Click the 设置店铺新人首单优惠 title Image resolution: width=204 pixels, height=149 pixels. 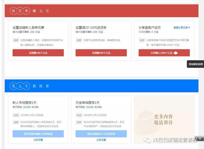28,27
